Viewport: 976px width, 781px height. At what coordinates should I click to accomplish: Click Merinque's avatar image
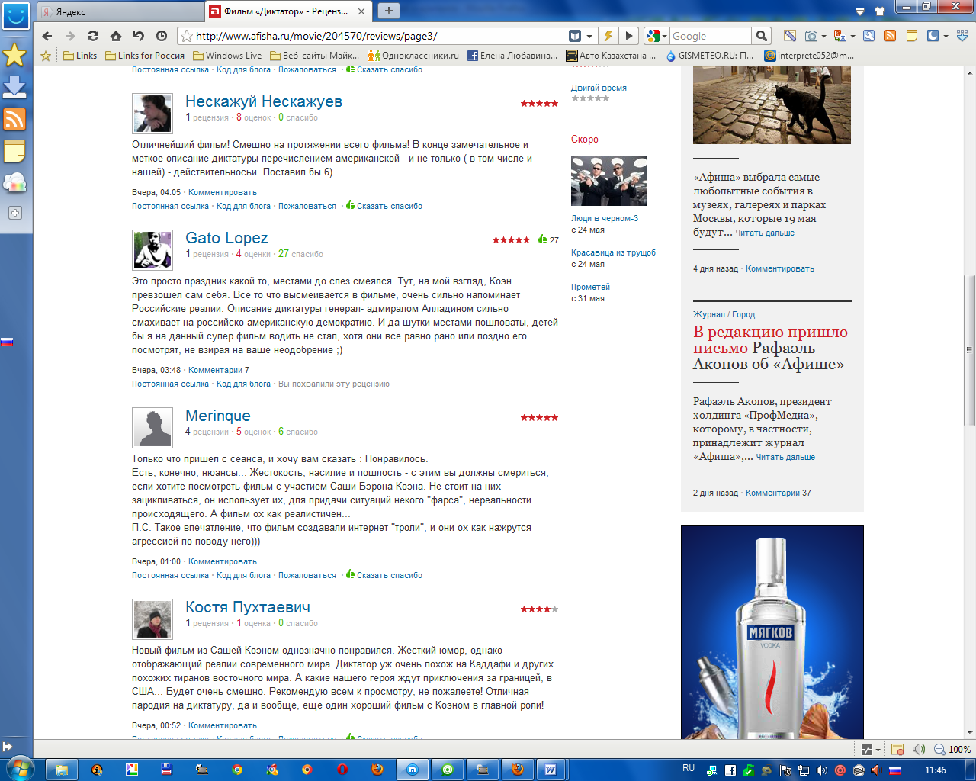tap(152, 427)
